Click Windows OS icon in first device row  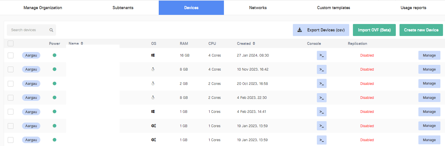pyautogui.click(x=153, y=55)
